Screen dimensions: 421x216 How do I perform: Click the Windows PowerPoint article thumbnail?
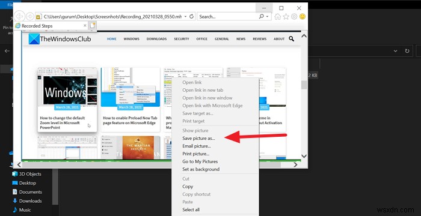click(67, 87)
